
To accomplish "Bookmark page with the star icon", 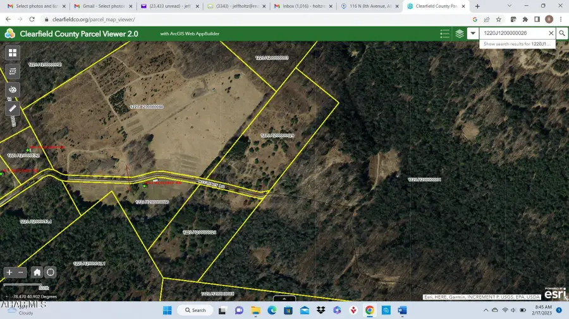I will click(x=498, y=20).
